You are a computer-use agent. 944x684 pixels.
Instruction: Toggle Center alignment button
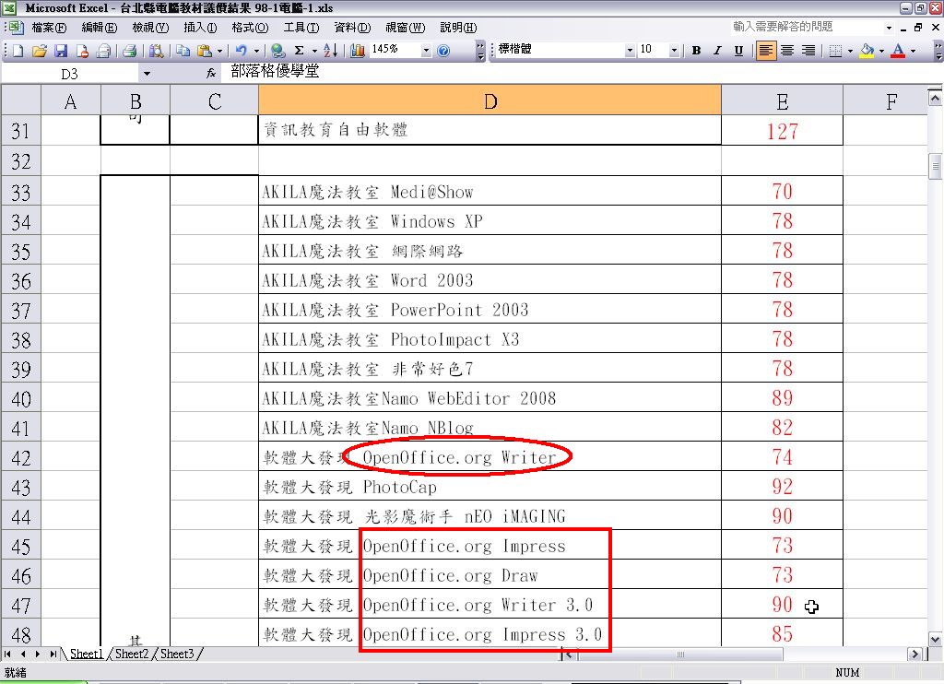(787, 51)
